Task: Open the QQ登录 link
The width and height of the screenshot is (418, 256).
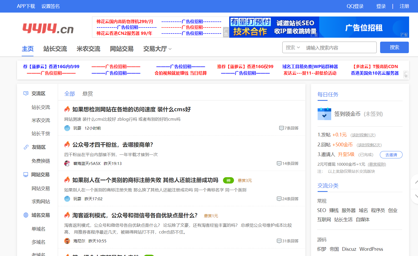Action: click(355, 6)
